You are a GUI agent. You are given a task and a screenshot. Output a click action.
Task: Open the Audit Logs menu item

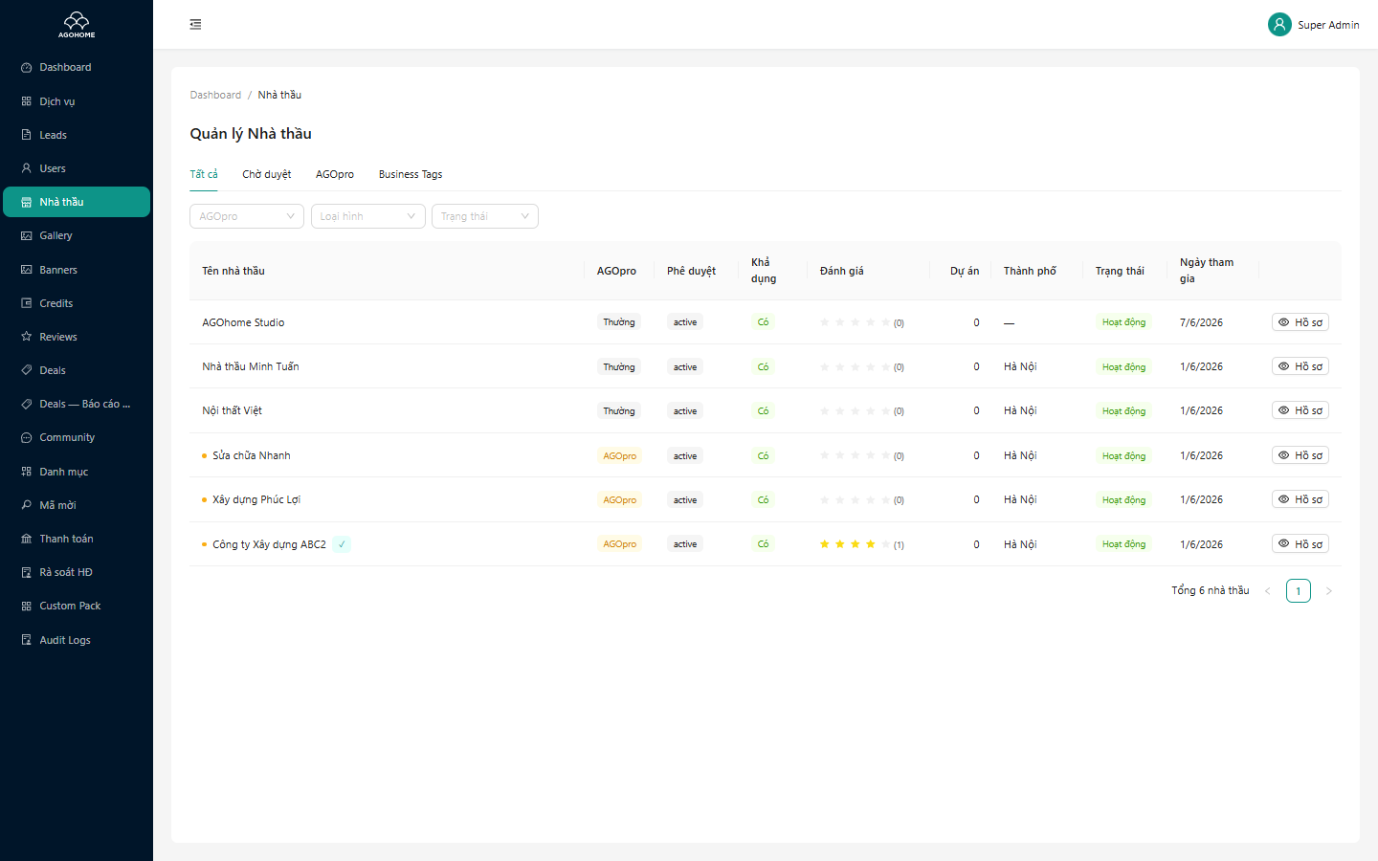tap(77, 640)
